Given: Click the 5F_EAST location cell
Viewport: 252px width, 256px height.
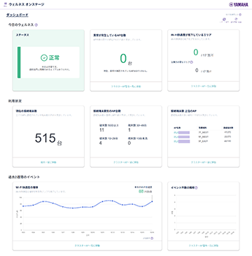Looking at the screenshot, I should (203, 141).
